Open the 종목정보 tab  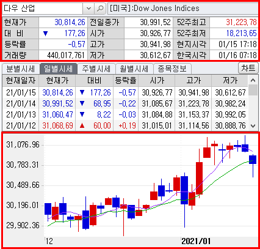tap(172, 69)
